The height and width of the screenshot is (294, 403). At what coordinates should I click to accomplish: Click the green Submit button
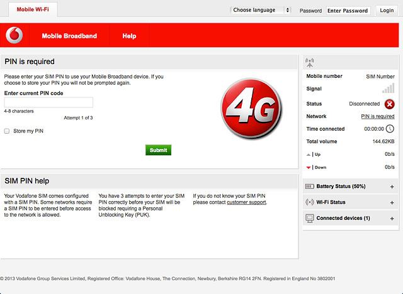158,150
